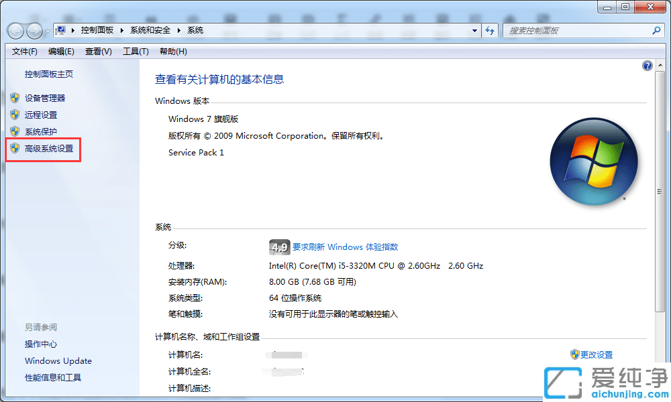Viewport: 671px width, 402px height.
Task: Click the shield icon beside 更改设置
Action: (574, 354)
